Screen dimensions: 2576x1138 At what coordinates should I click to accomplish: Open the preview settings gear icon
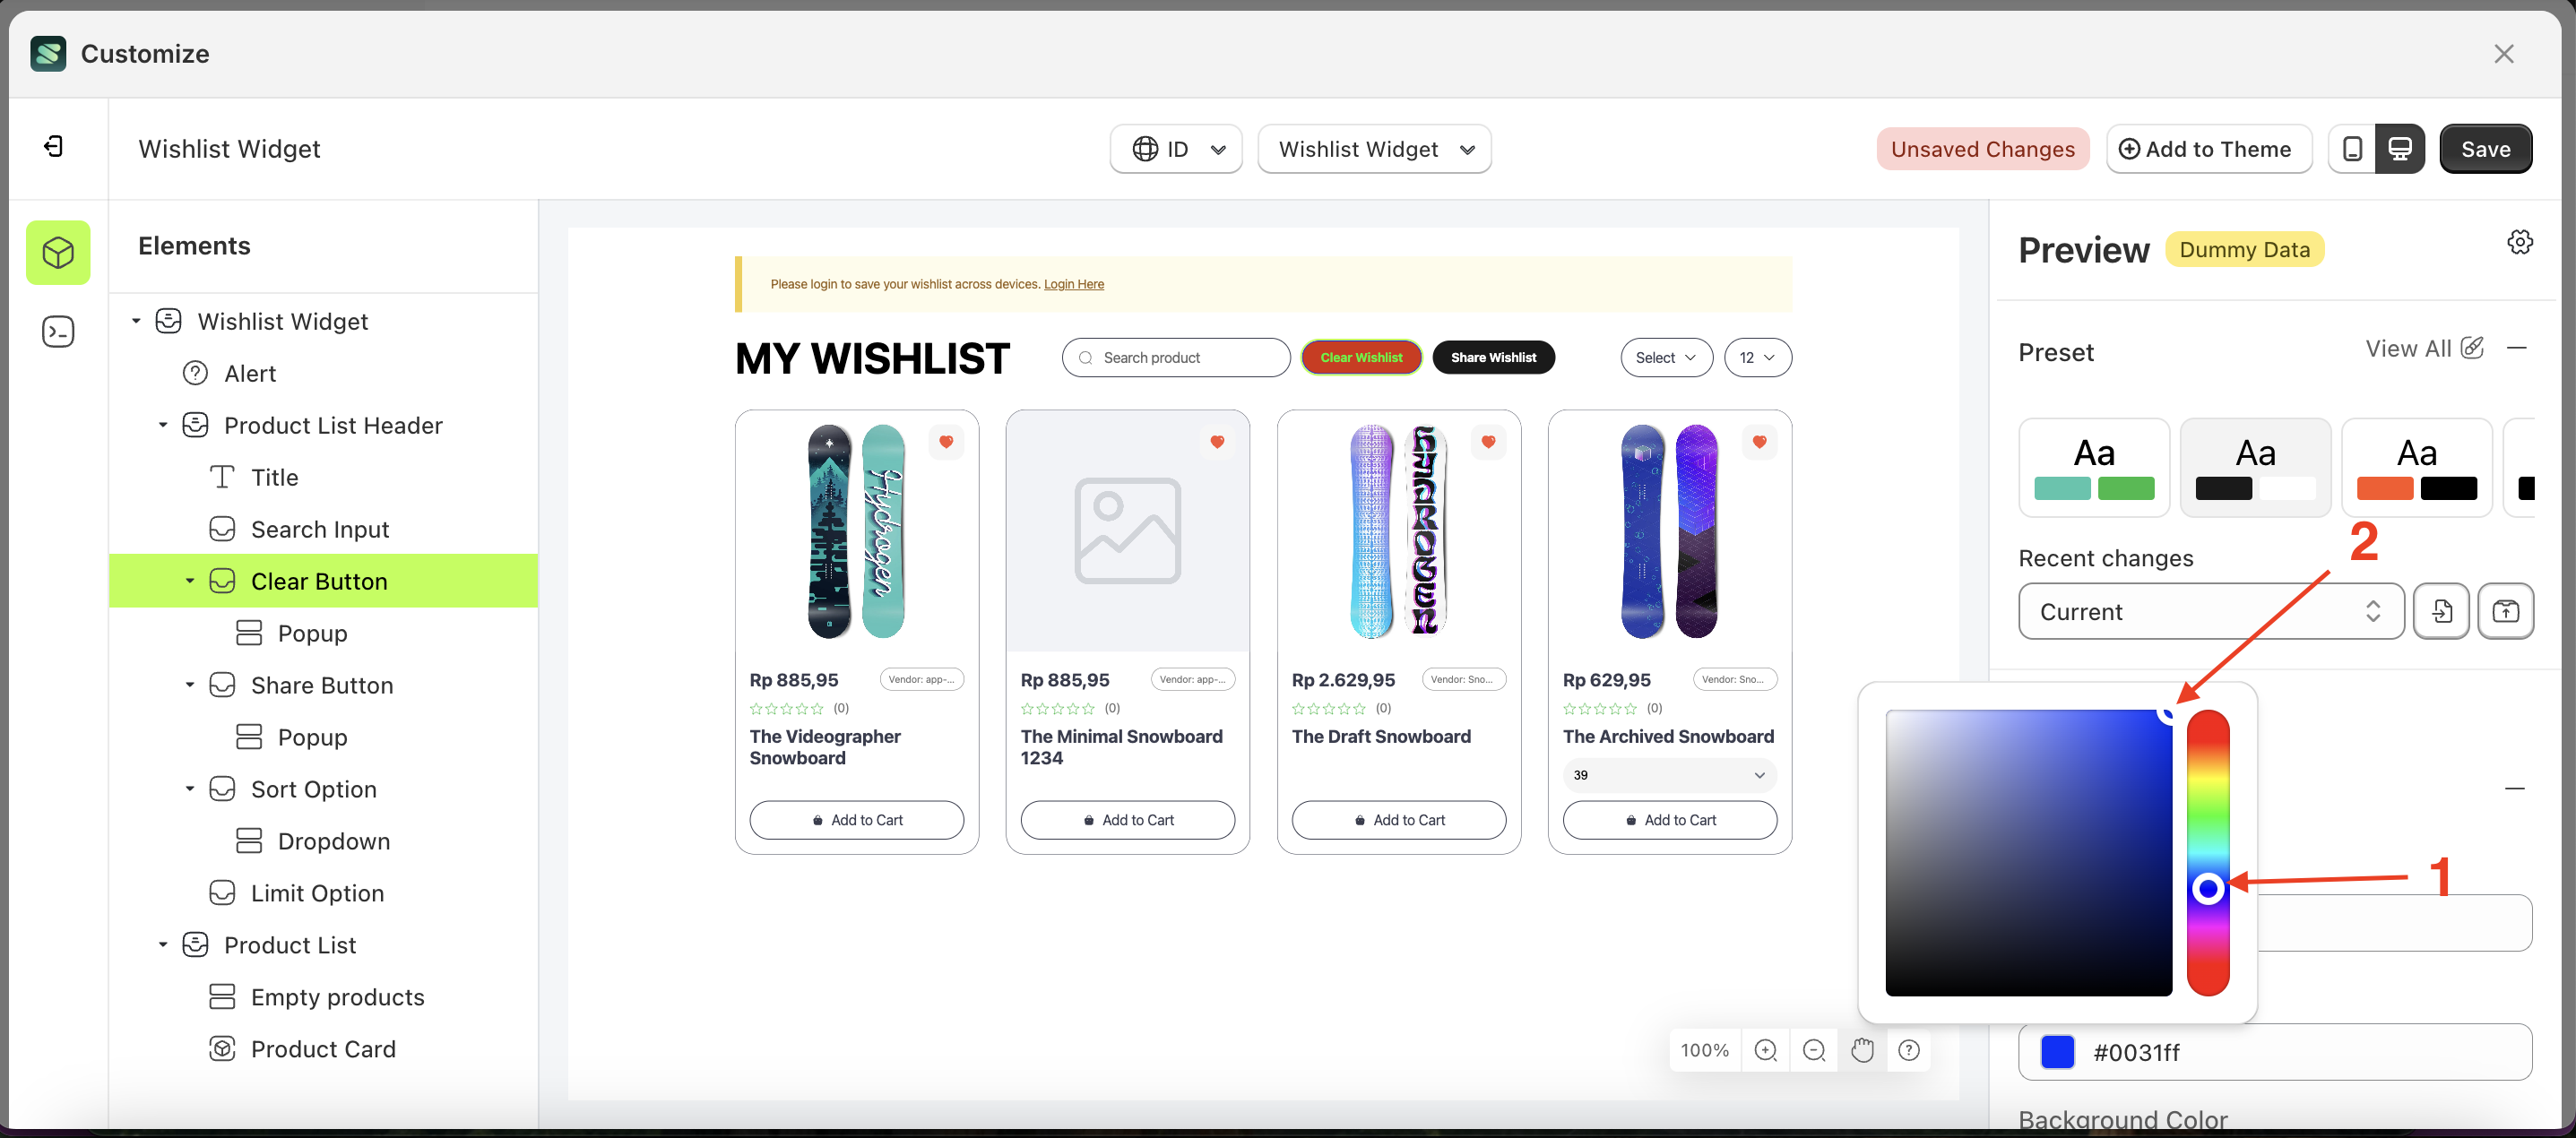(2519, 242)
